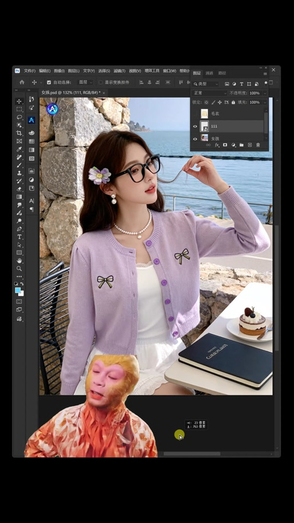Select the Eraser tool
The height and width of the screenshot is (523, 294).
pos(19,189)
